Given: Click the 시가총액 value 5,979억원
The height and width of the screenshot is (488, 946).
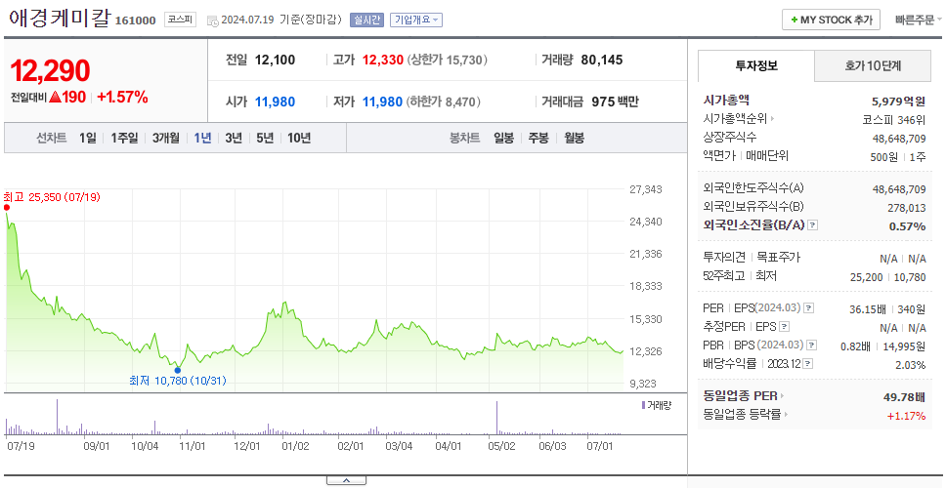Looking at the screenshot, I should [x=899, y=102].
